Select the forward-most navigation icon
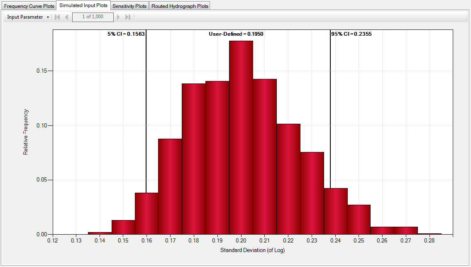471x267 pixels. [x=128, y=17]
